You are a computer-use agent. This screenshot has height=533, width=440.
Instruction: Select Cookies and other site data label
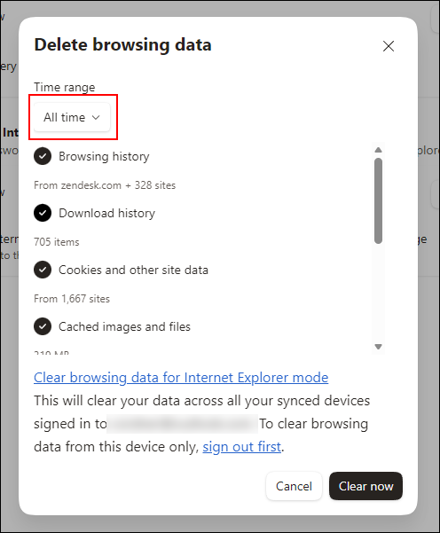pyautogui.click(x=133, y=270)
